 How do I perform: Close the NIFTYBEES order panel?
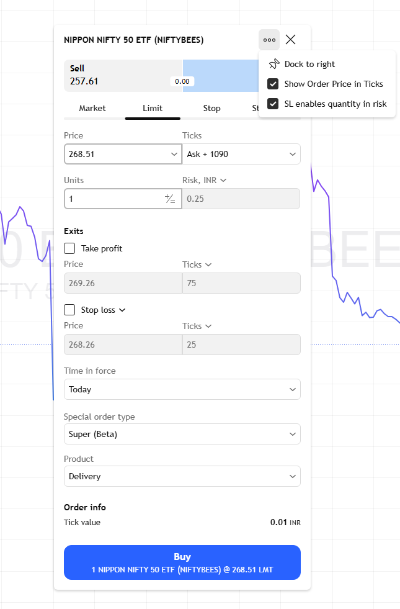tap(291, 40)
